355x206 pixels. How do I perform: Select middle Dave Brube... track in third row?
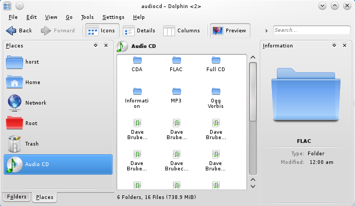click(177, 129)
